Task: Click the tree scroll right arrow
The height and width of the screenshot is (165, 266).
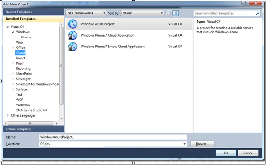Action: [56, 124]
